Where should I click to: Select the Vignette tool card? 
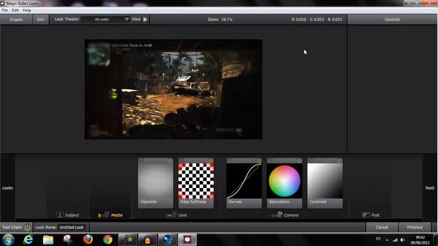(x=155, y=183)
